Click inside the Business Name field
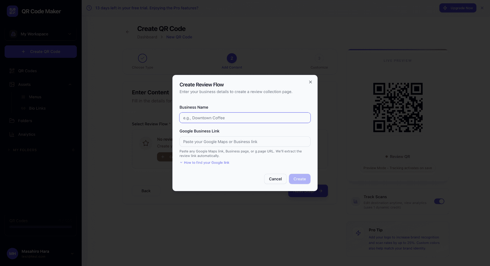The height and width of the screenshot is (266, 490). click(245, 118)
